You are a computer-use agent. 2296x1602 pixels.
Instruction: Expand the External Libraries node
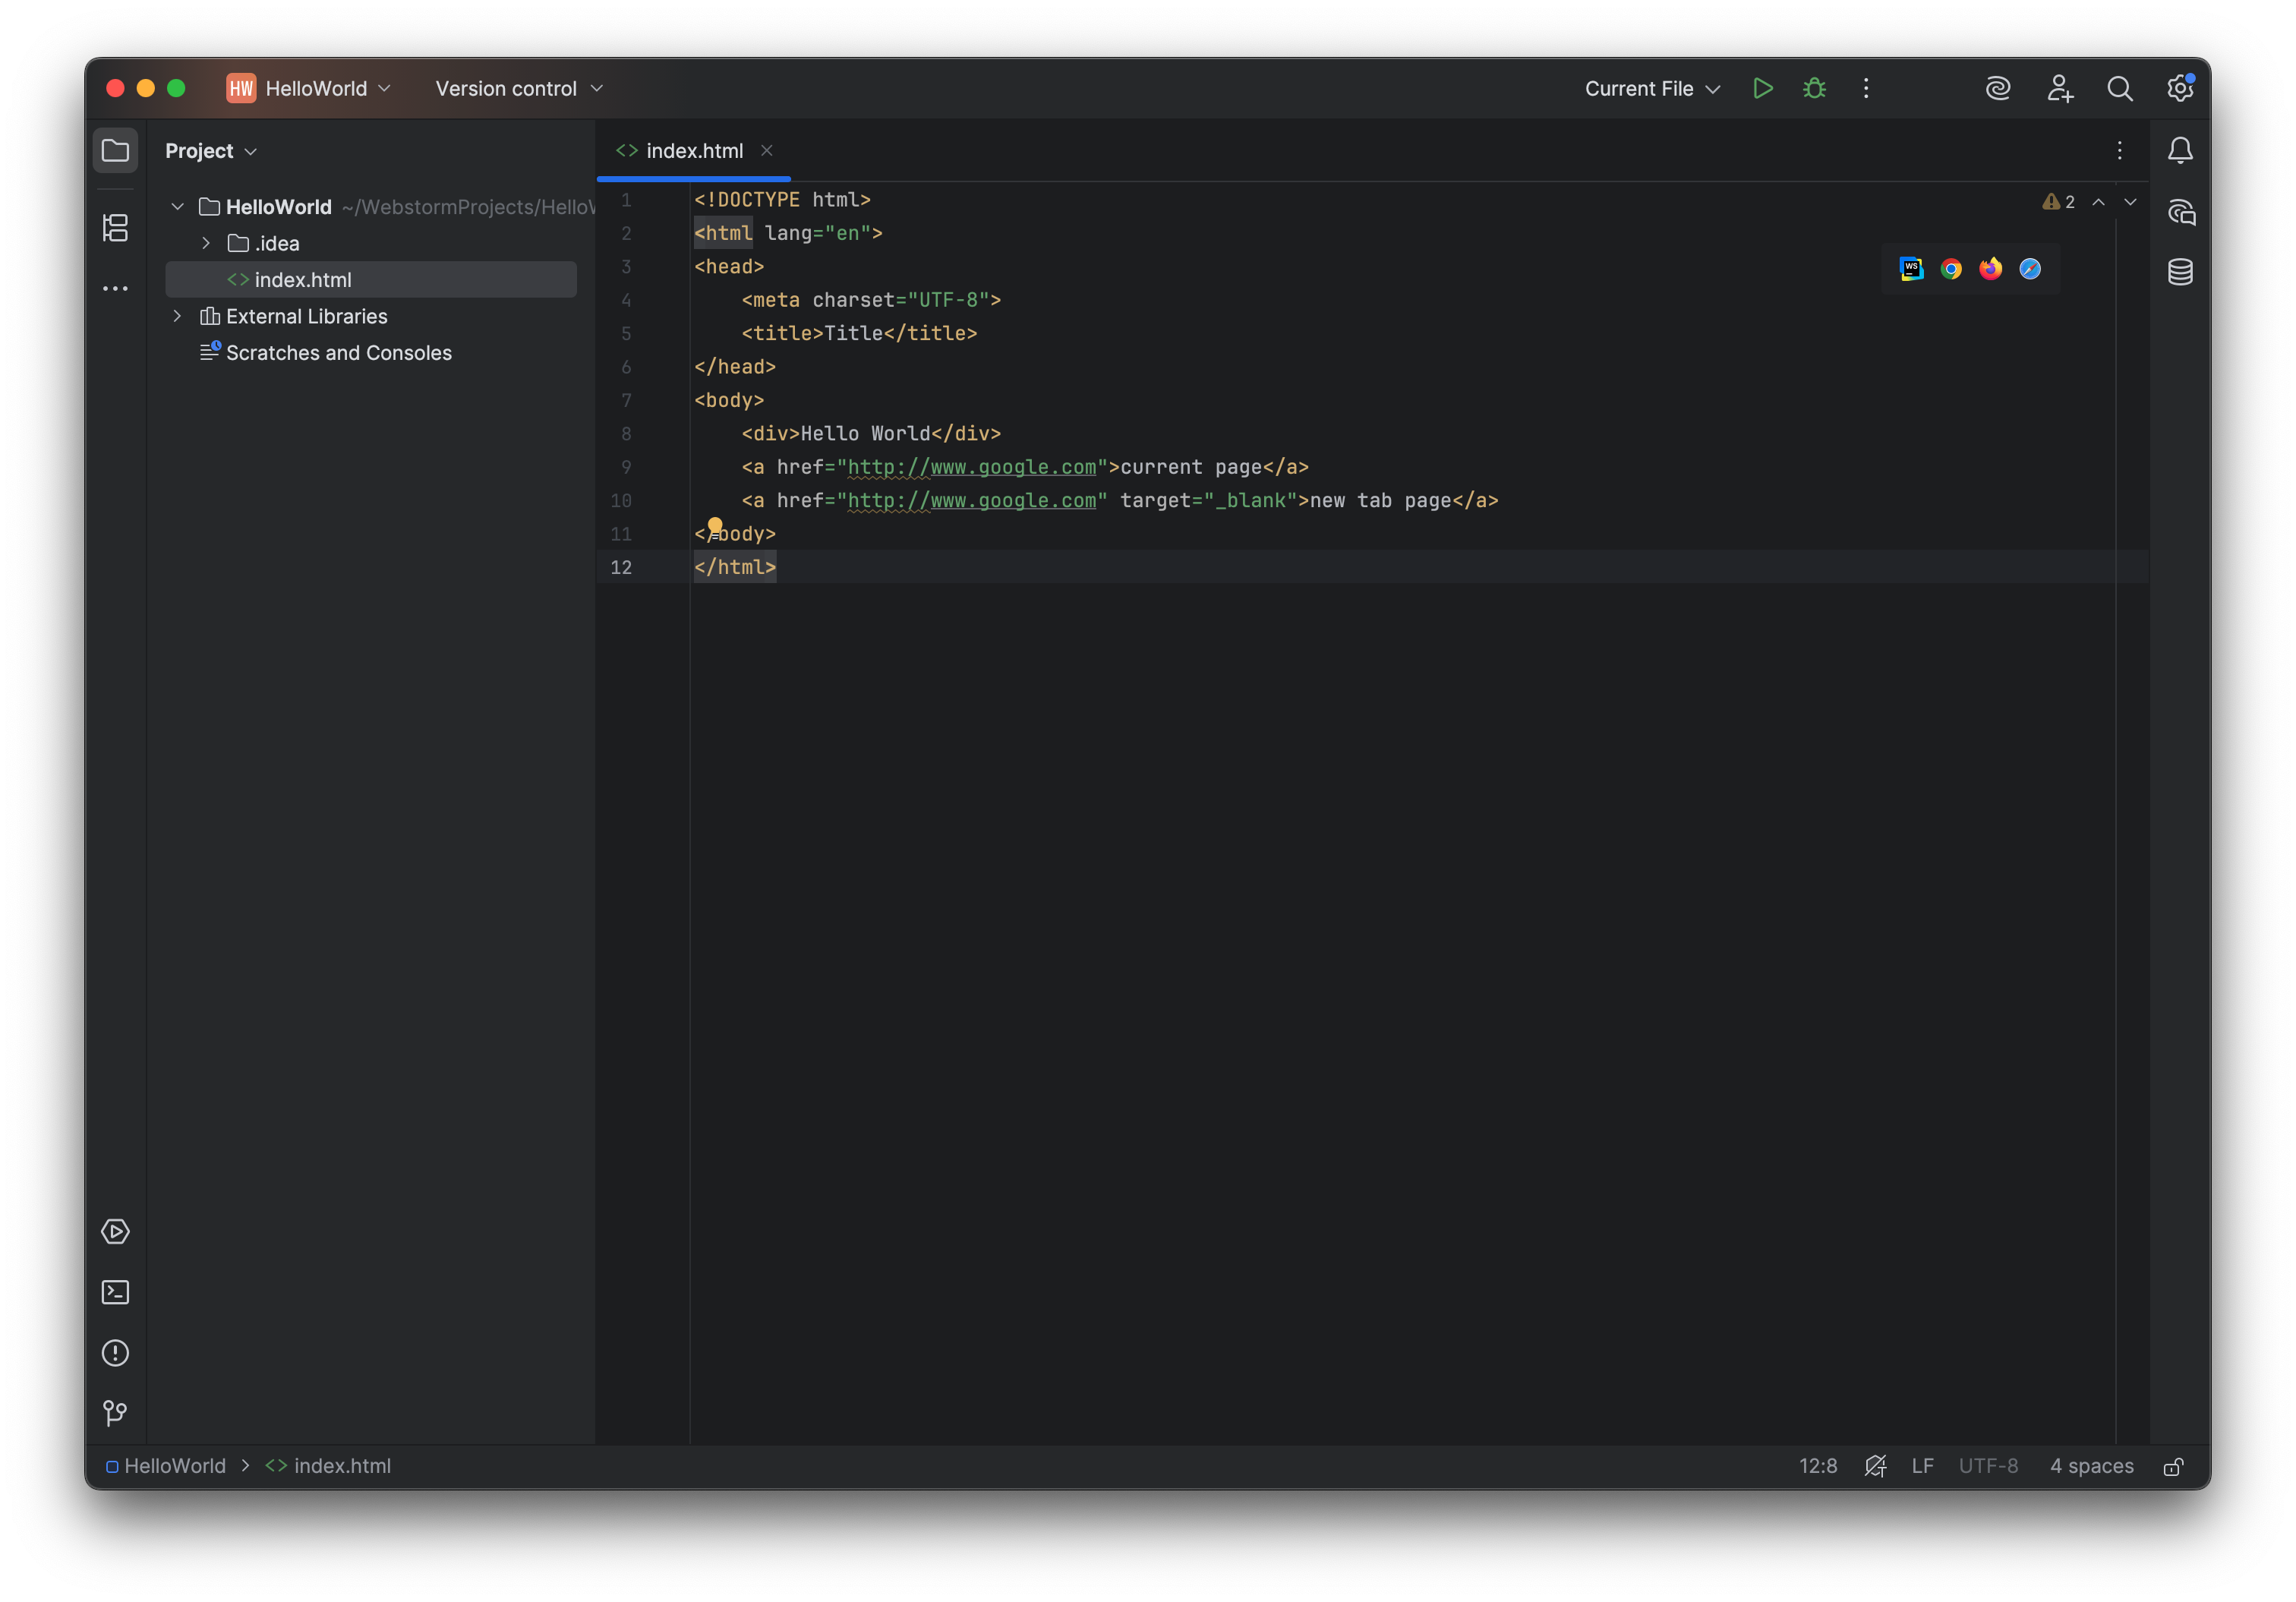pyautogui.click(x=177, y=316)
